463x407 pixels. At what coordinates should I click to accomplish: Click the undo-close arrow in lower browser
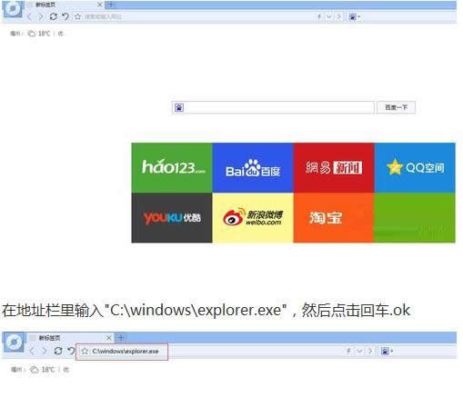point(71,351)
